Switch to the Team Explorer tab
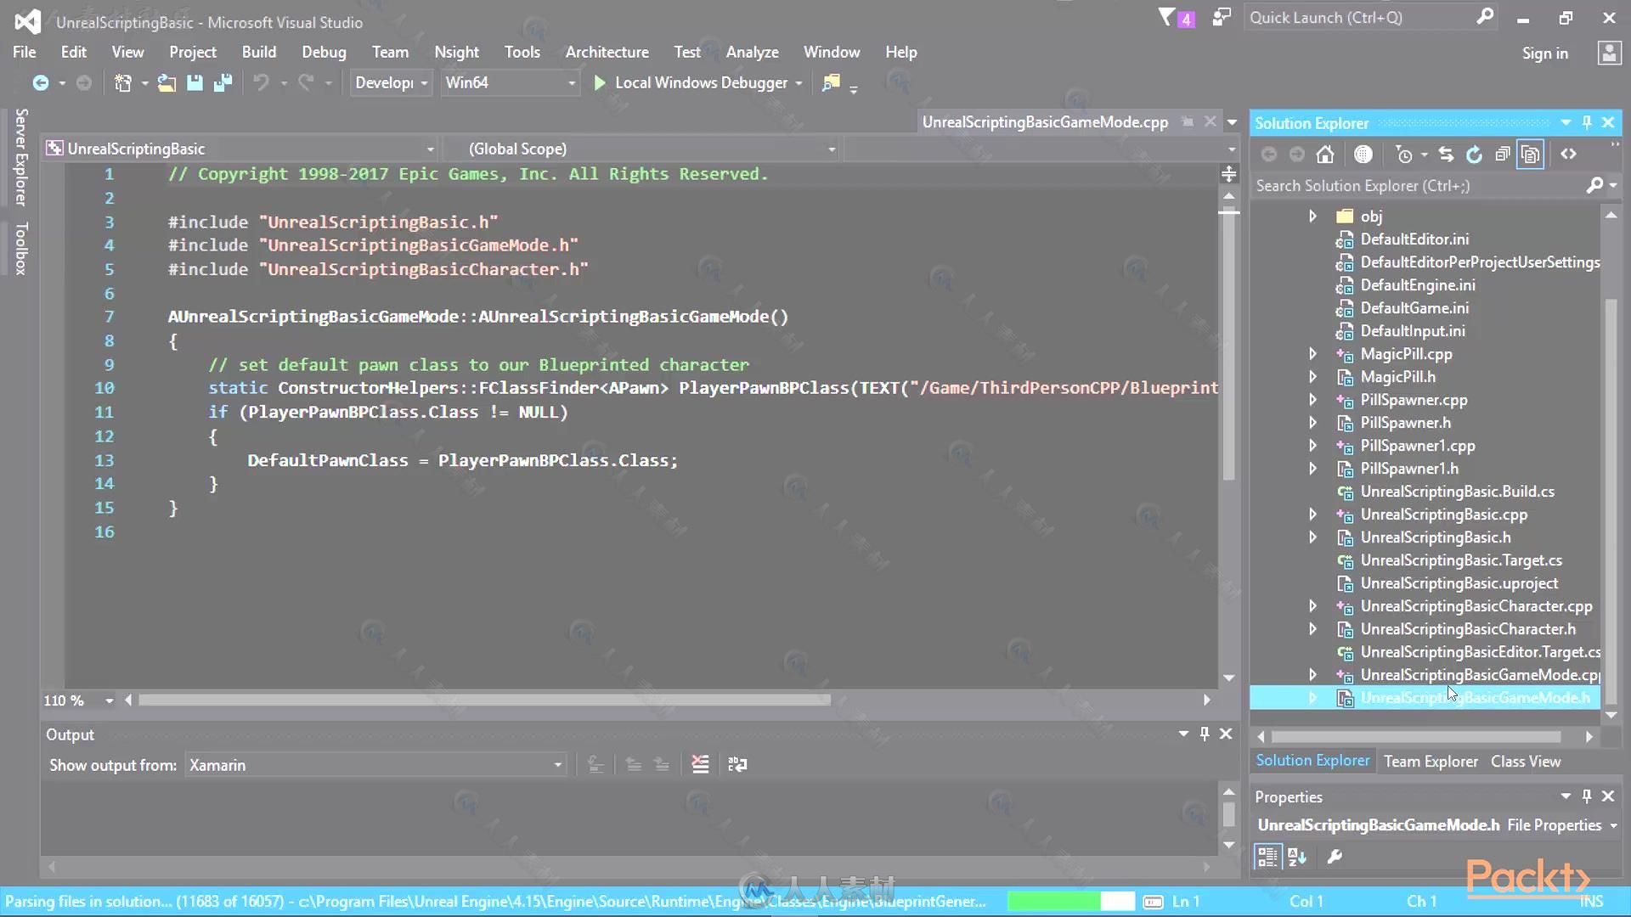This screenshot has height=917, width=1631. (x=1431, y=762)
